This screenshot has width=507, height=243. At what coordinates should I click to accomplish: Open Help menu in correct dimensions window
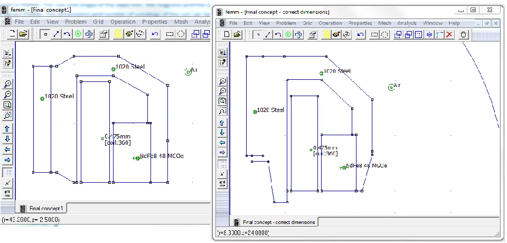click(454, 23)
